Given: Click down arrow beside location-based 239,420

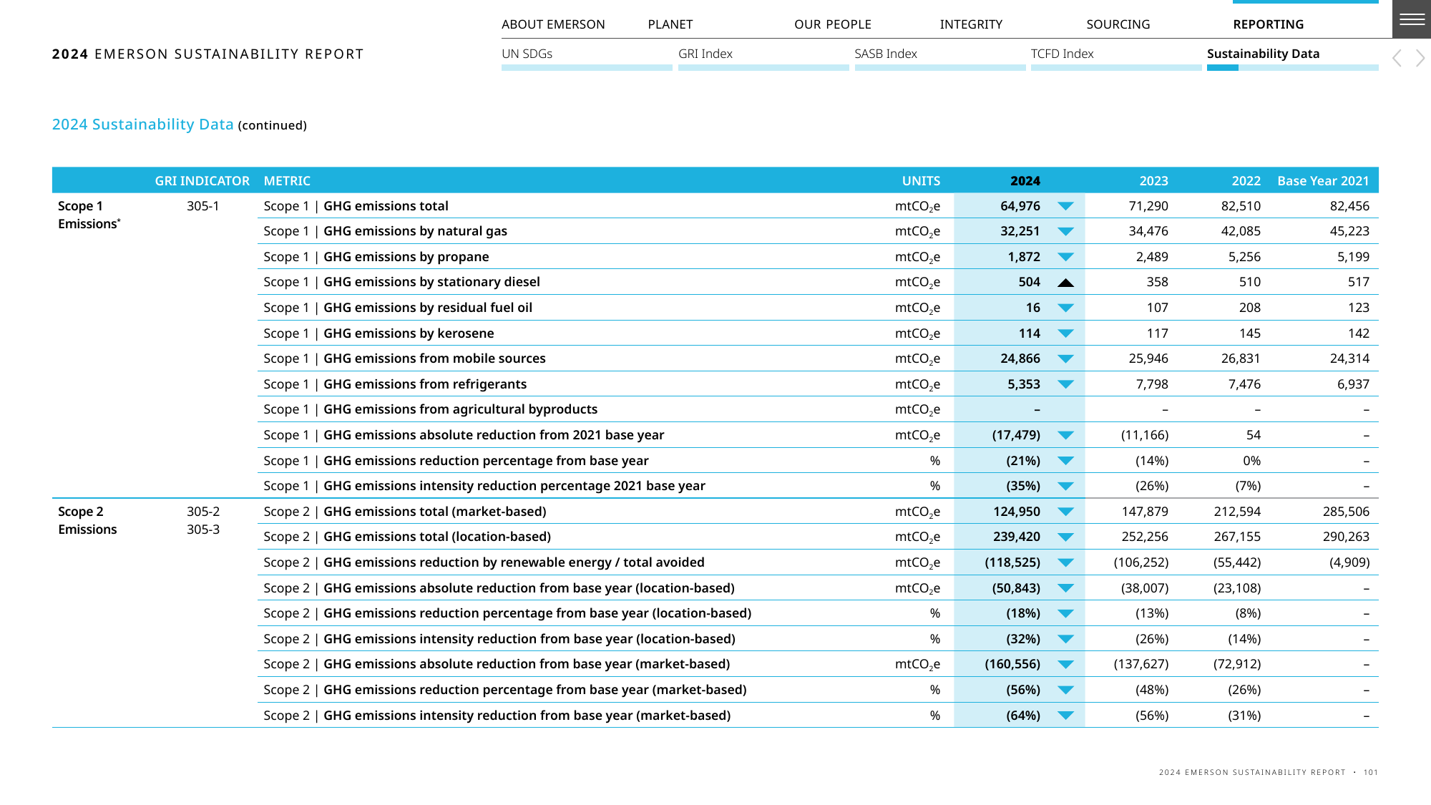Looking at the screenshot, I should coord(1065,537).
